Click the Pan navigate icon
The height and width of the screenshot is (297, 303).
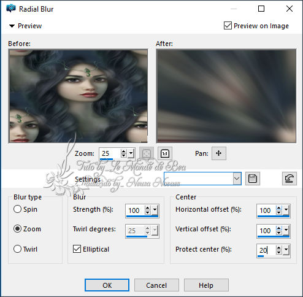(219, 153)
